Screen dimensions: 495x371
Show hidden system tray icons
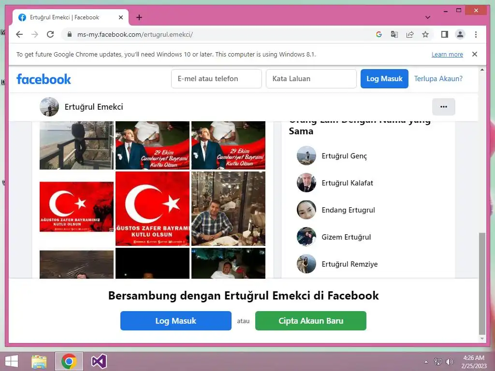(x=426, y=362)
